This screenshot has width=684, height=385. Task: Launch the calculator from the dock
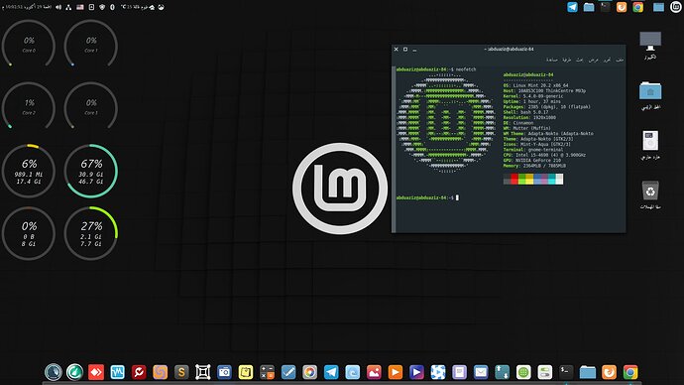click(267, 372)
